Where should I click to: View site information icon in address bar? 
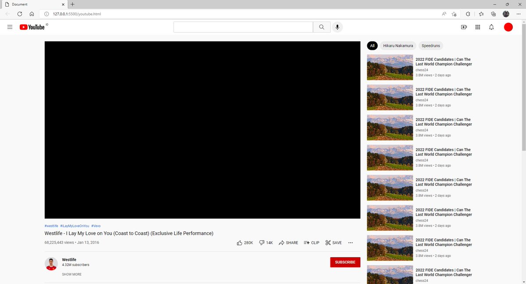coord(46,14)
